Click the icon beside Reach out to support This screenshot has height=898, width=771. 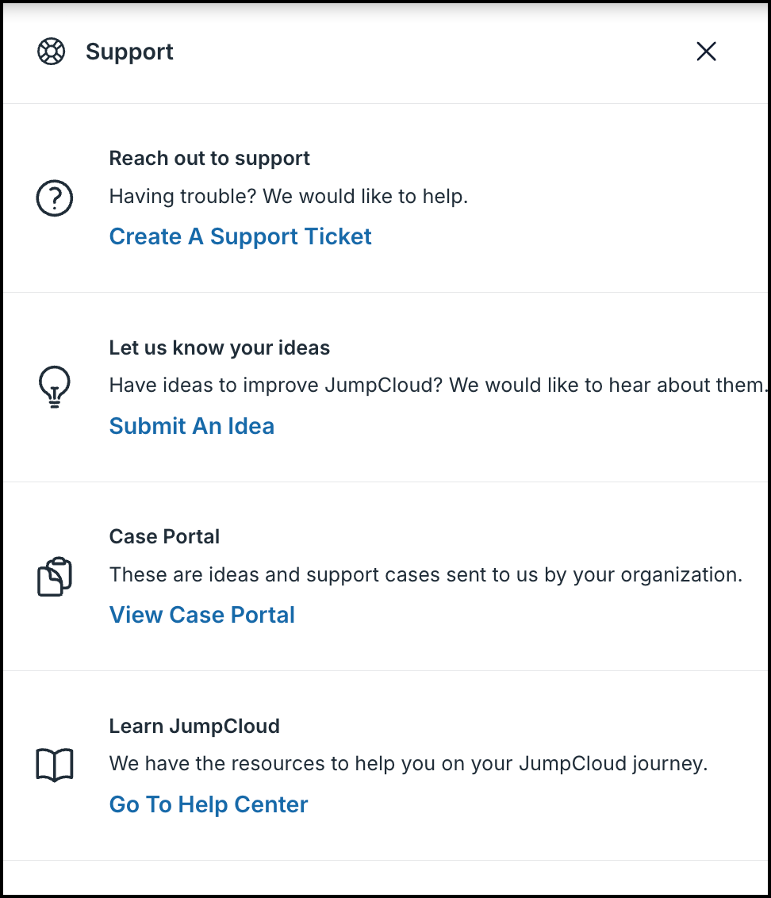54,198
